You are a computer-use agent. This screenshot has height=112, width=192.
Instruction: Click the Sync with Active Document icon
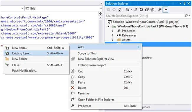tap(136, 9)
